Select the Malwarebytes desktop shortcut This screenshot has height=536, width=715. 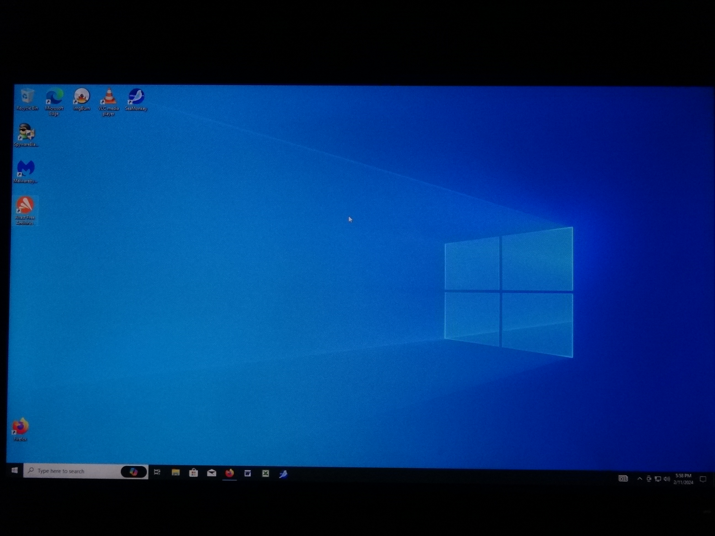click(x=26, y=171)
